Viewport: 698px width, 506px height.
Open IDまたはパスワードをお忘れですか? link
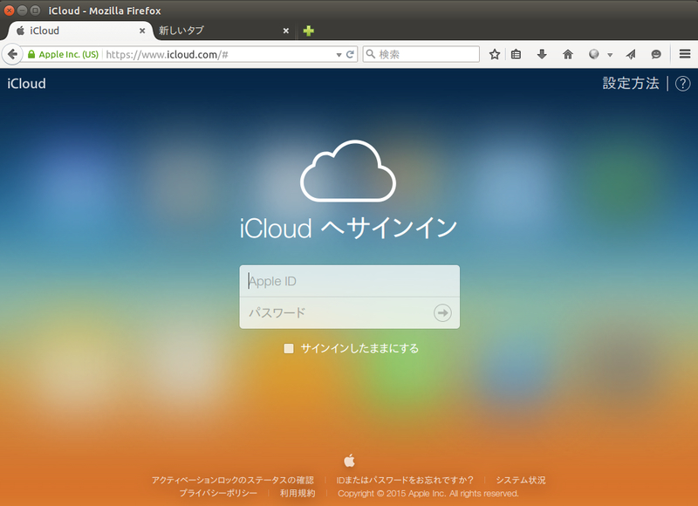405,480
